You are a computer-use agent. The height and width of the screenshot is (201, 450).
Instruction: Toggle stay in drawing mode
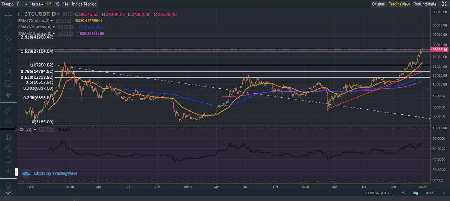tap(8, 148)
